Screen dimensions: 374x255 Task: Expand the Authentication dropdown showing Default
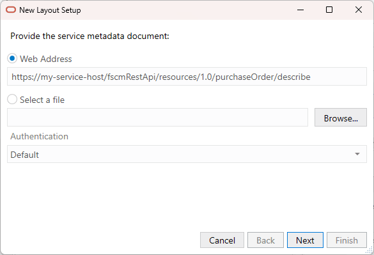(187, 154)
